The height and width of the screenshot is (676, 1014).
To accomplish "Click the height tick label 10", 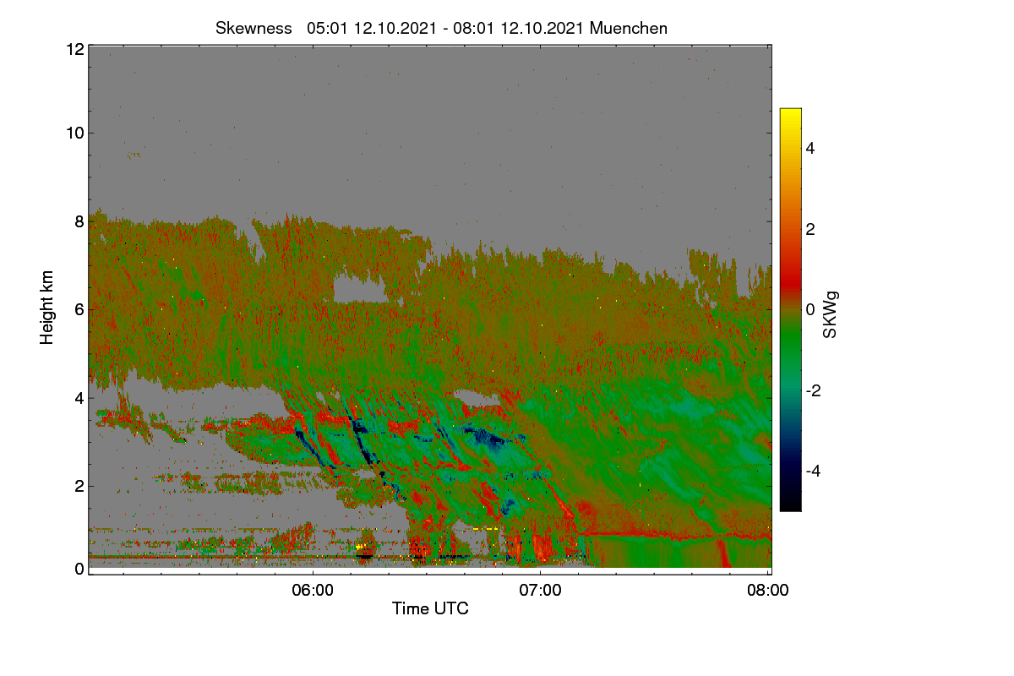I will coord(74,133).
